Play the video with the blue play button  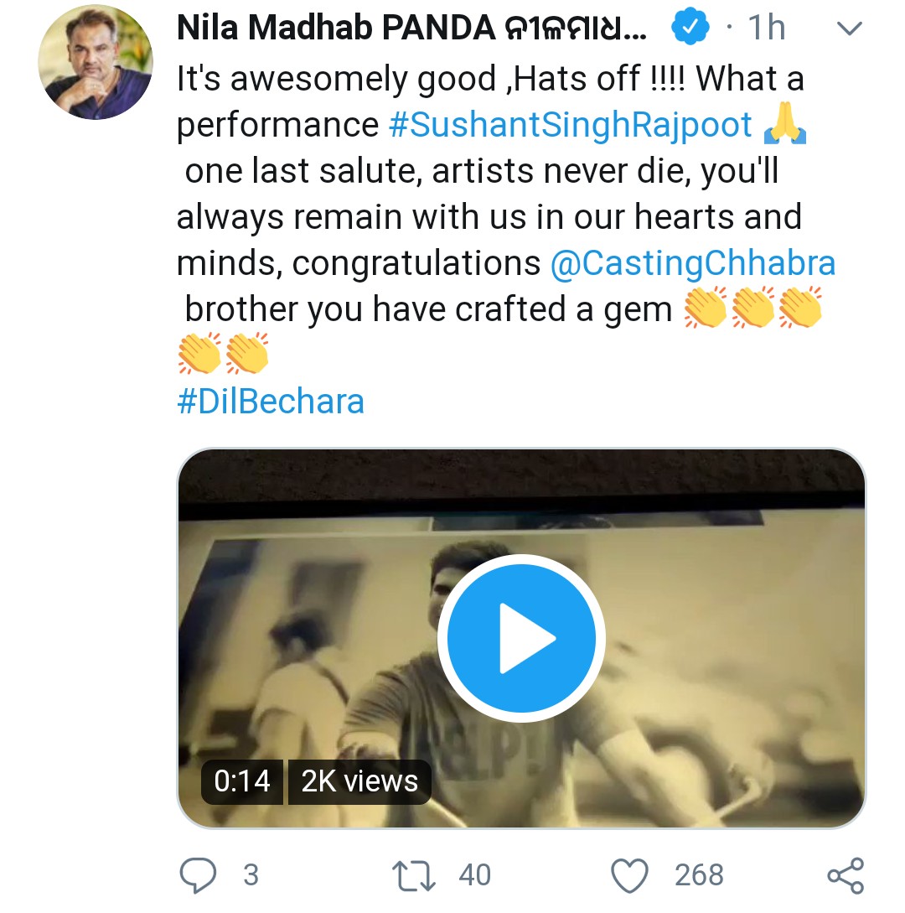[521, 639]
